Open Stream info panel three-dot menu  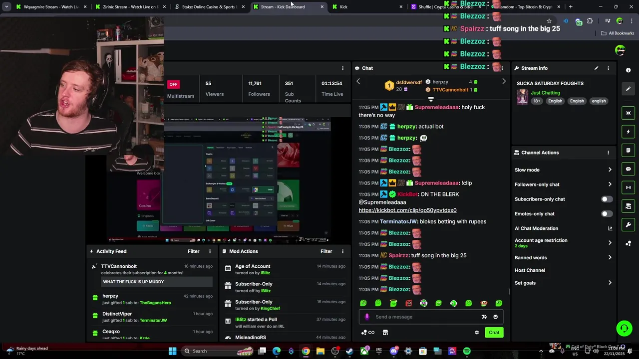pos(608,68)
